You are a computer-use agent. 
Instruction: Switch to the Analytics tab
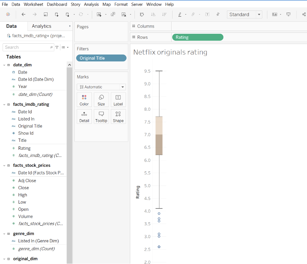42,26
